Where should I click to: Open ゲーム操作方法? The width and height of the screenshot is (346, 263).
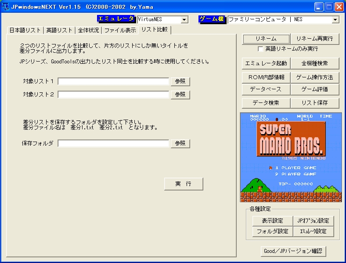click(x=315, y=77)
